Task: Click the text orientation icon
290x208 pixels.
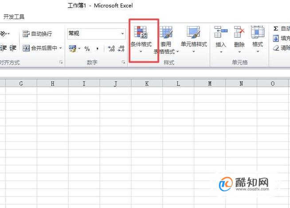Action: (3, 34)
